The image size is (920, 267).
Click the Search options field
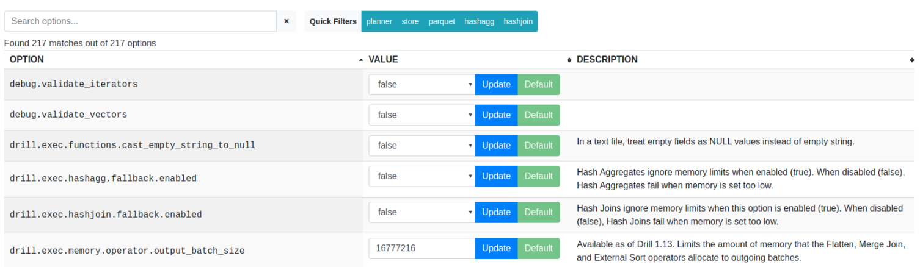point(141,21)
